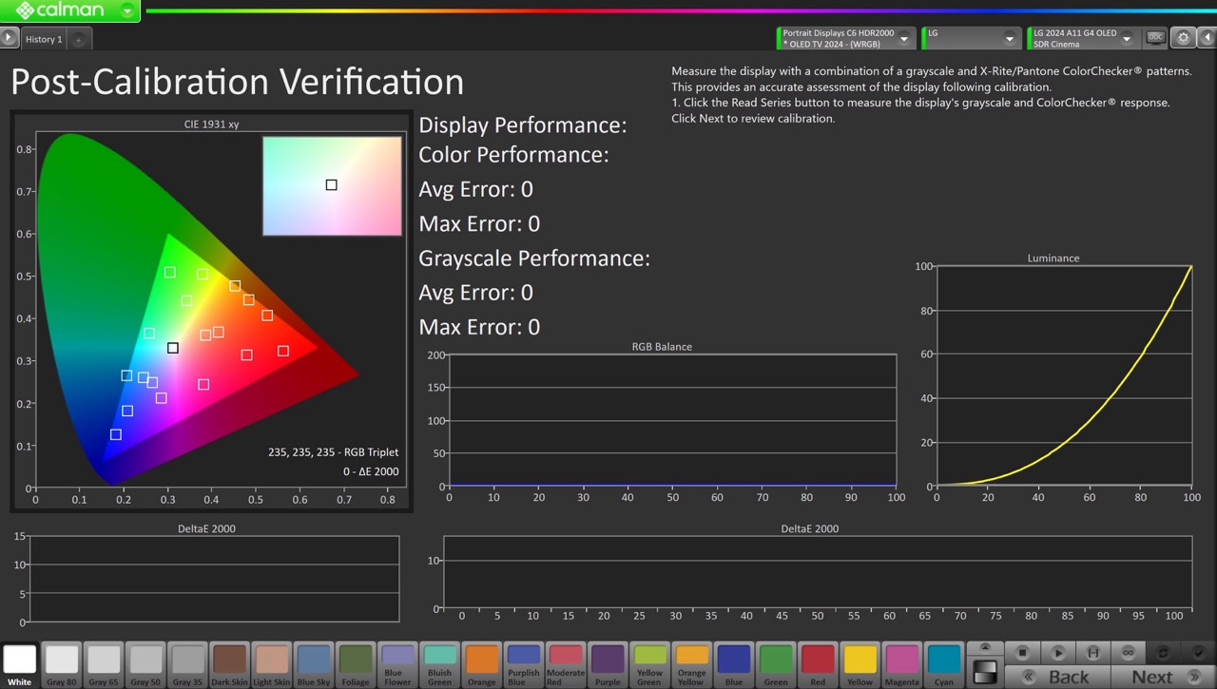Click the CIE 1931 xy chart
The height and width of the screenshot is (689, 1217).
[x=211, y=313]
